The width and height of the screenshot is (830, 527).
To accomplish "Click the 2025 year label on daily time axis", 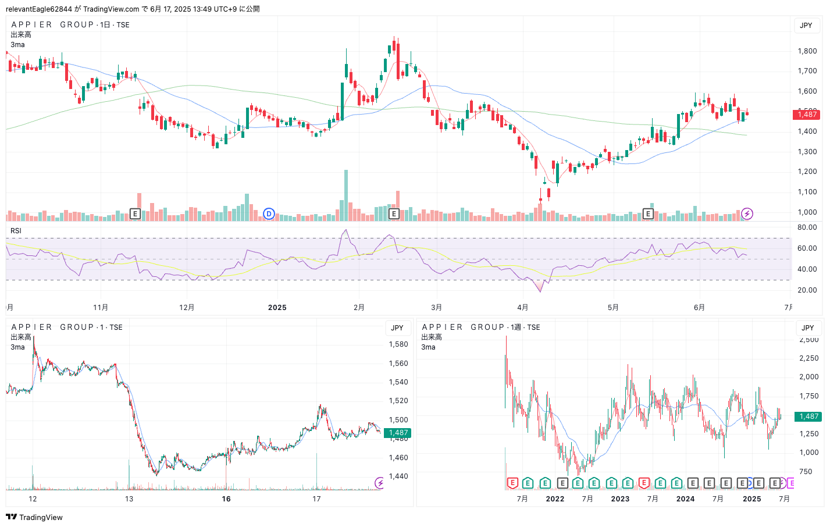I will (277, 307).
